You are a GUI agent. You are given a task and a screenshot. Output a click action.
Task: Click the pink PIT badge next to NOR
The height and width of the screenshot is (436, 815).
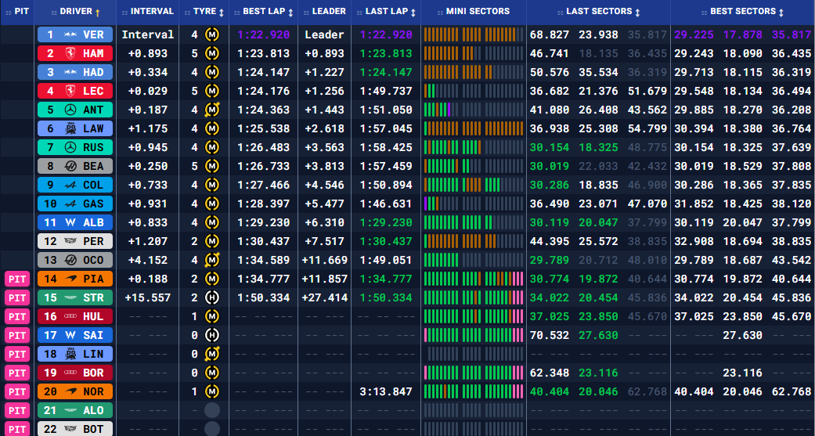16,391
